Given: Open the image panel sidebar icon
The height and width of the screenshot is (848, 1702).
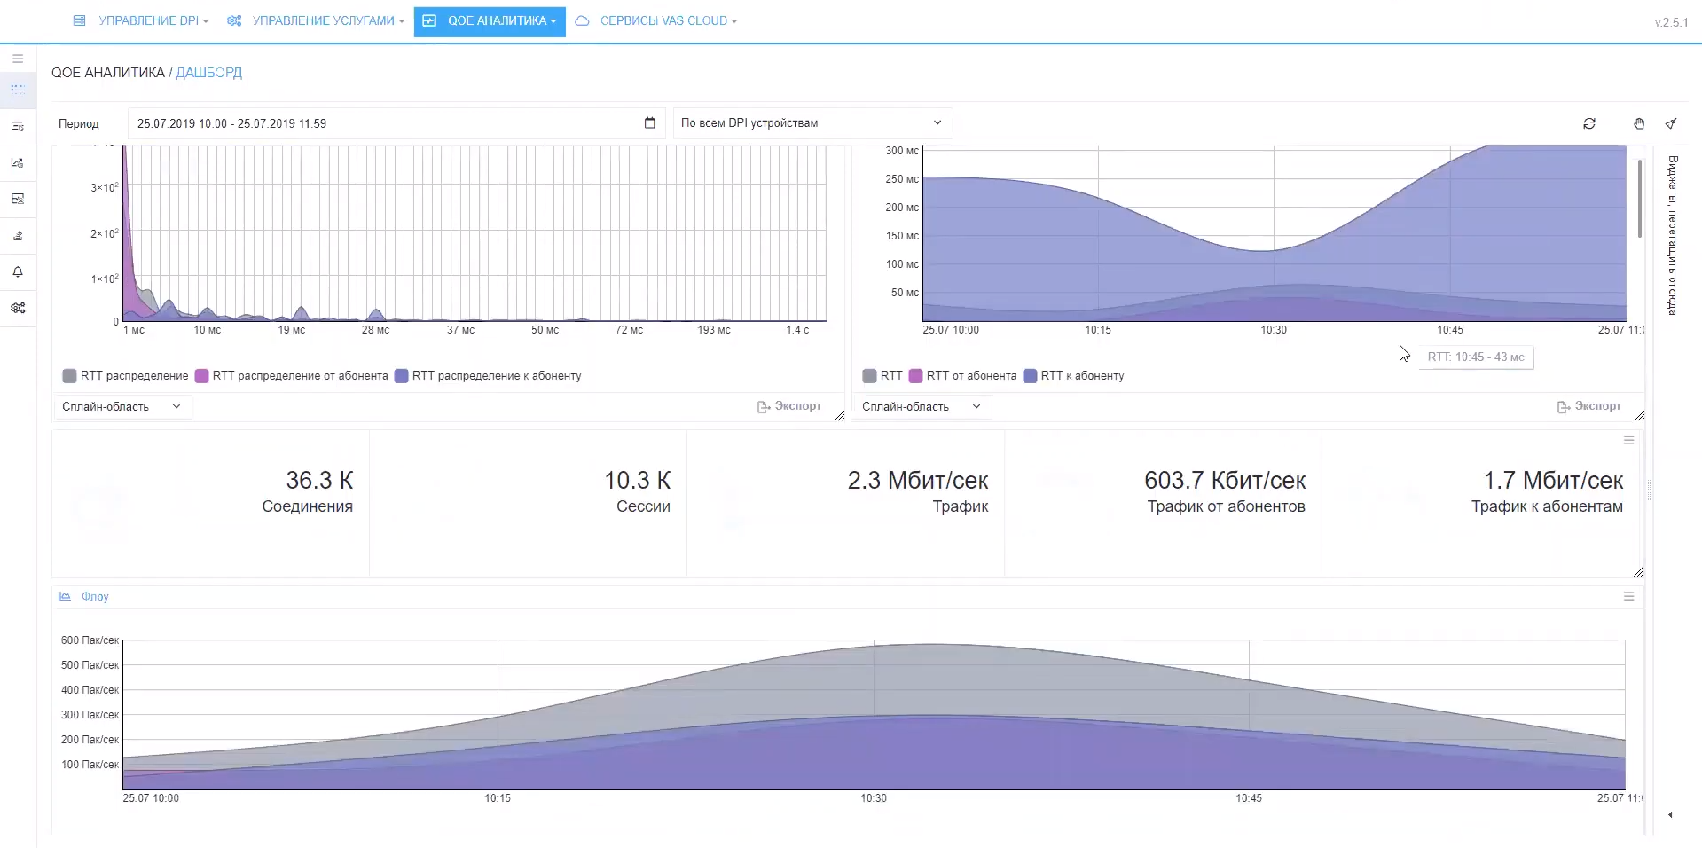Looking at the screenshot, I should 18,199.
